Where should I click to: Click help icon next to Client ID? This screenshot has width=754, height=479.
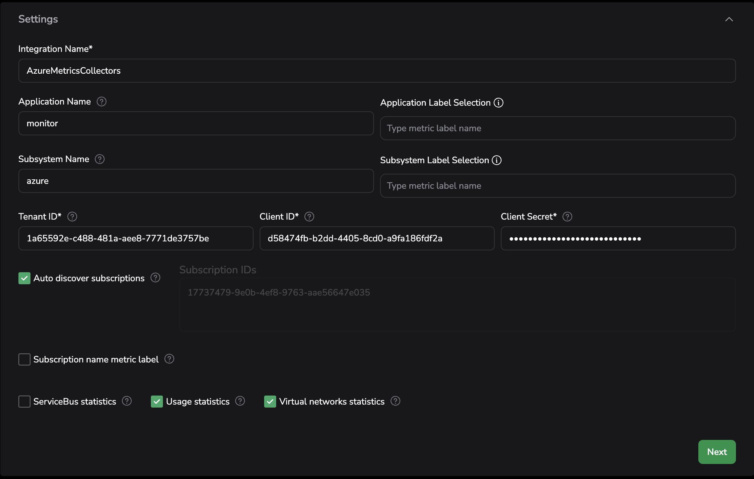[x=309, y=217]
